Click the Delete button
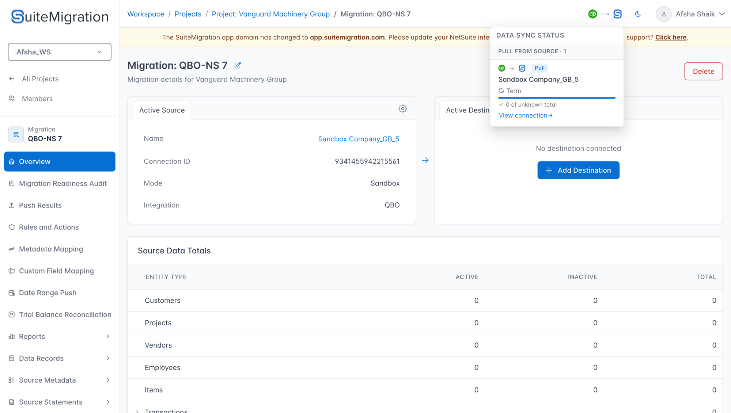 click(703, 71)
